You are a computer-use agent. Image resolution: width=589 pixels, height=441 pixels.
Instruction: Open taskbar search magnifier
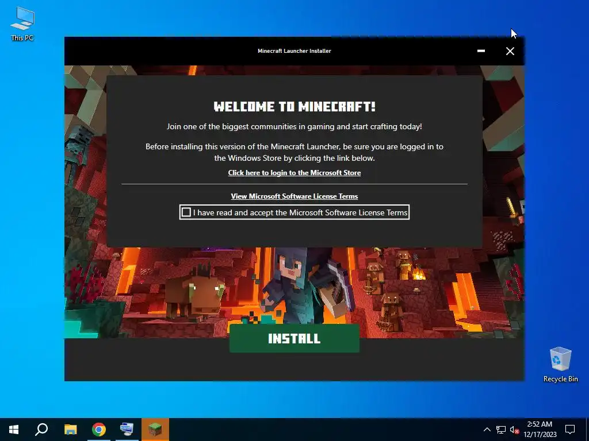point(41,430)
